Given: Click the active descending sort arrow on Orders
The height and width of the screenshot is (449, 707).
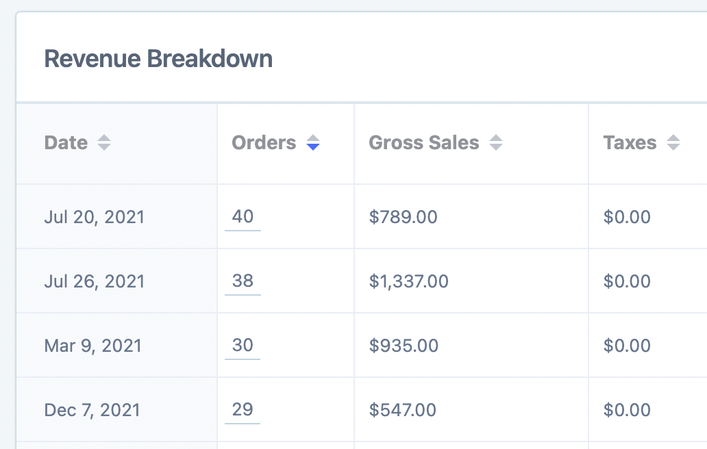Looking at the screenshot, I should coord(313,146).
